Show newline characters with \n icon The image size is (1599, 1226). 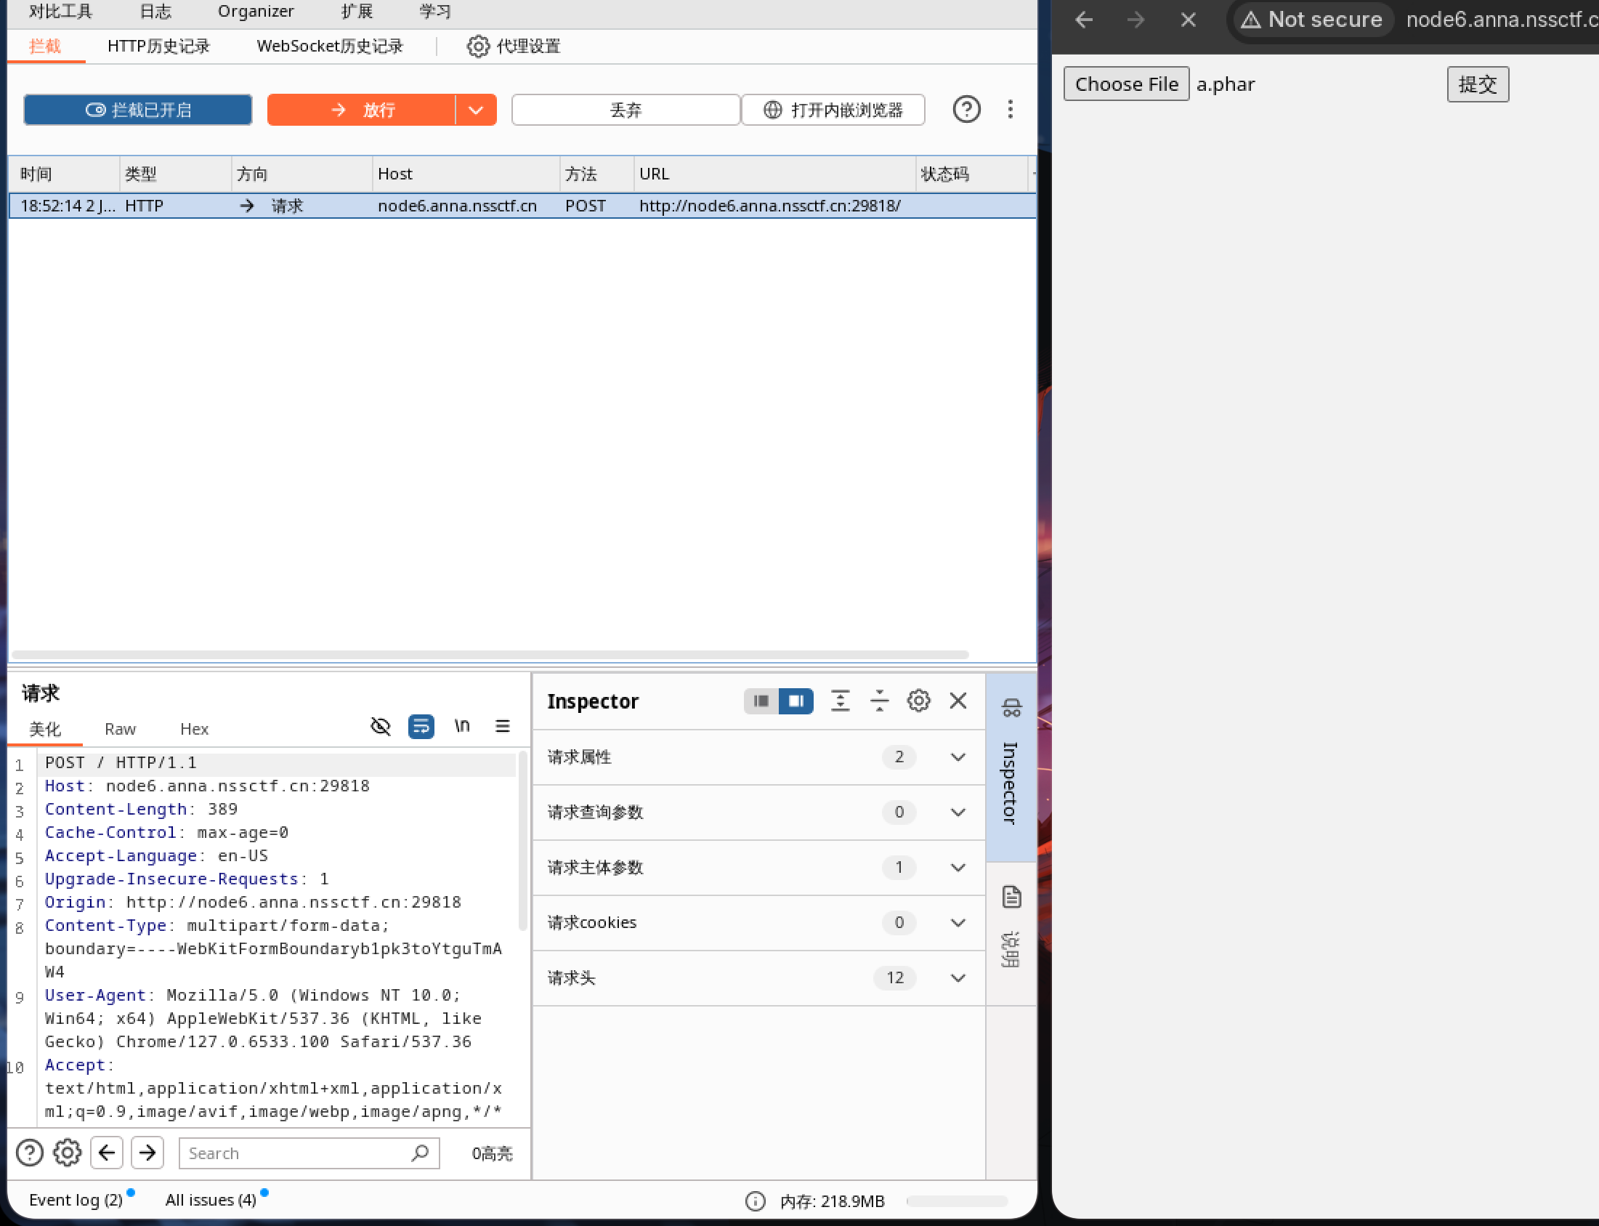point(462,726)
